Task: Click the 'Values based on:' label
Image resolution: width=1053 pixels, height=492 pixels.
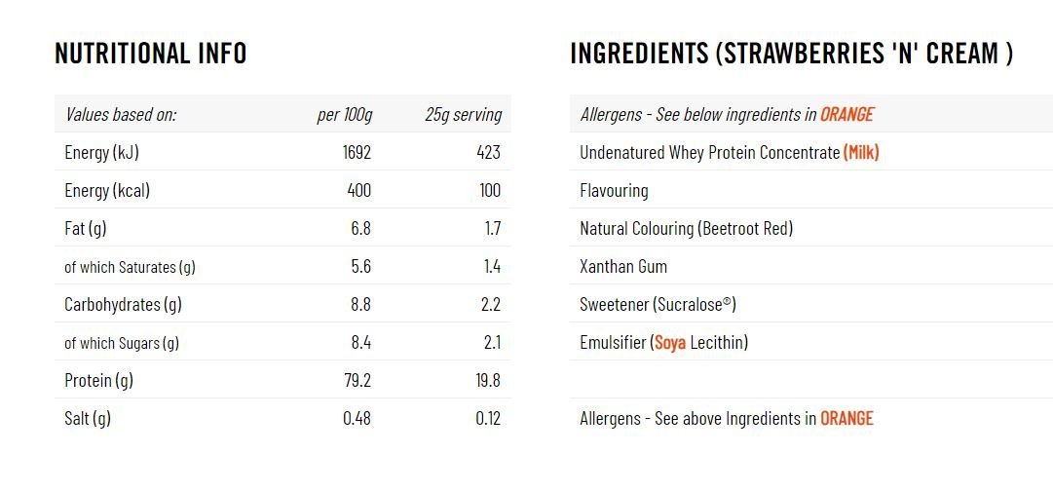Action: pos(121,114)
